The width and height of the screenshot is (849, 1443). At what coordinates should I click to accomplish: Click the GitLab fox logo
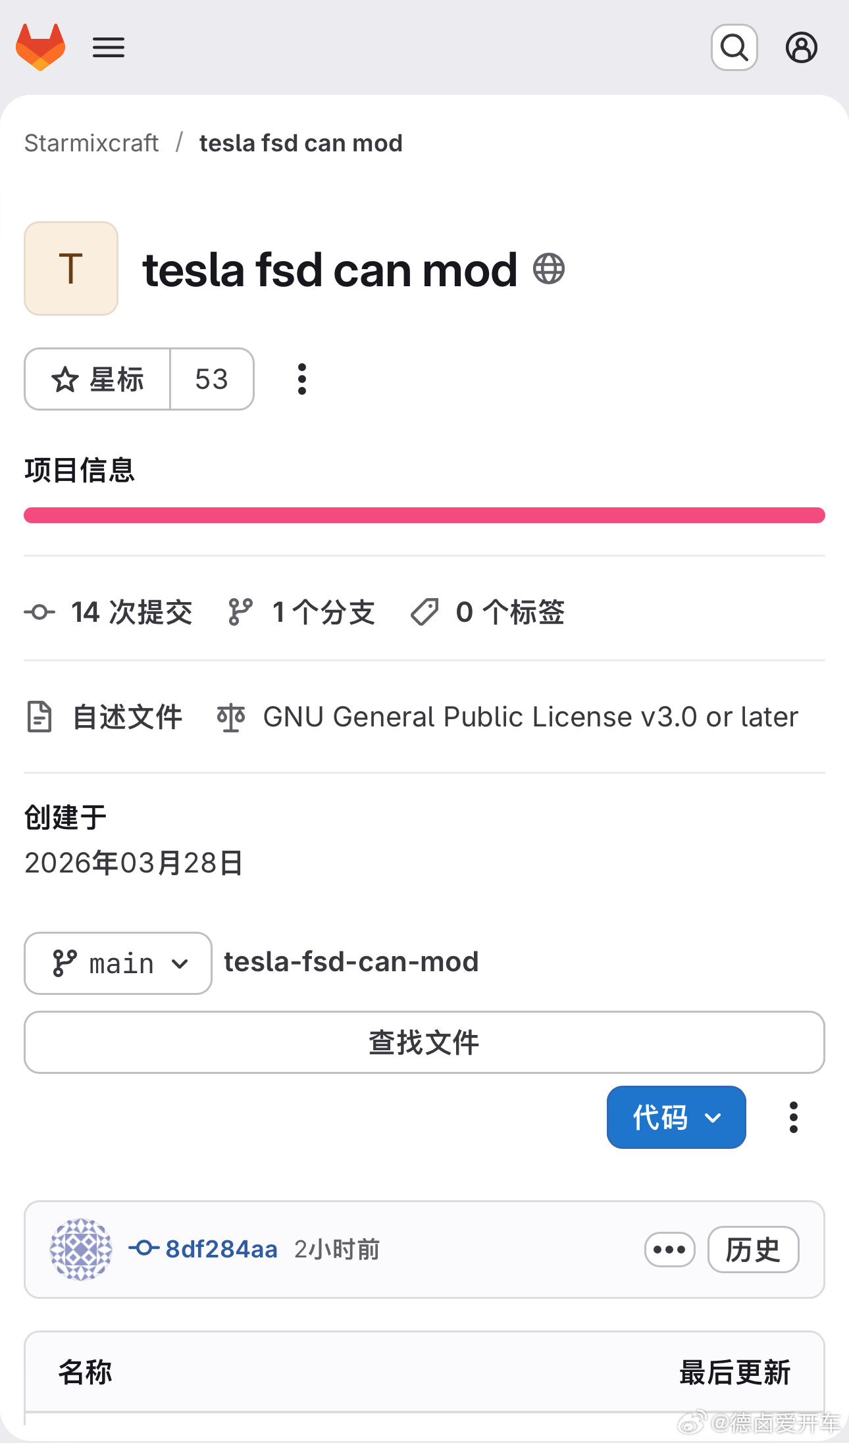point(40,47)
